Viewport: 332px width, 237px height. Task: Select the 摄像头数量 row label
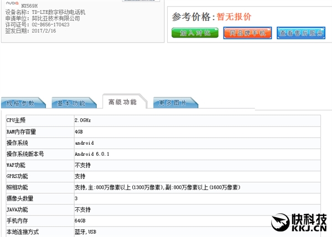coord(19,198)
